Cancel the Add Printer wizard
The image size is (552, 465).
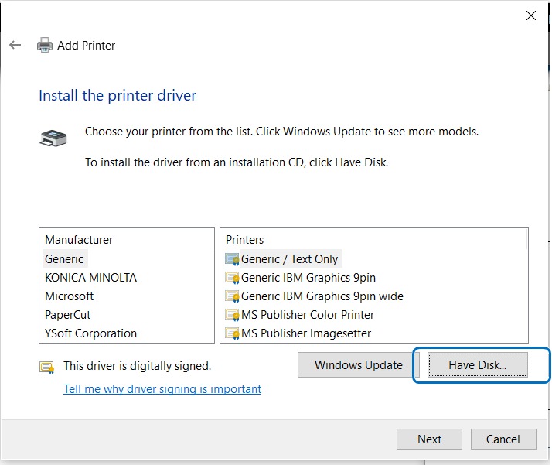(503, 439)
